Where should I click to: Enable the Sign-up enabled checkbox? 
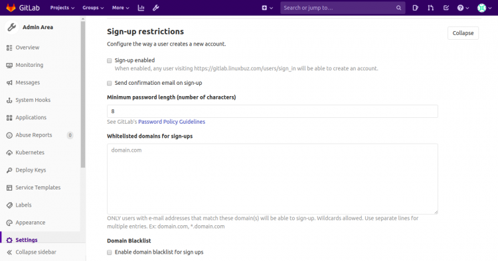click(110, 60)
